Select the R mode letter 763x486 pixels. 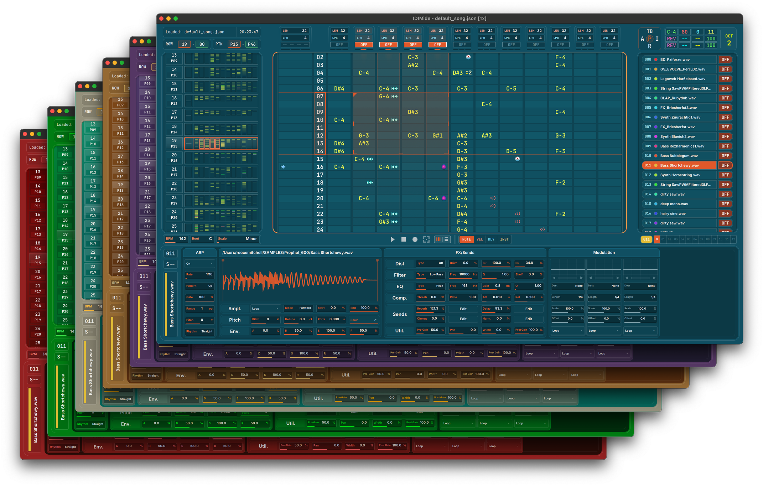pyautogui.click(x=650, y=46)
